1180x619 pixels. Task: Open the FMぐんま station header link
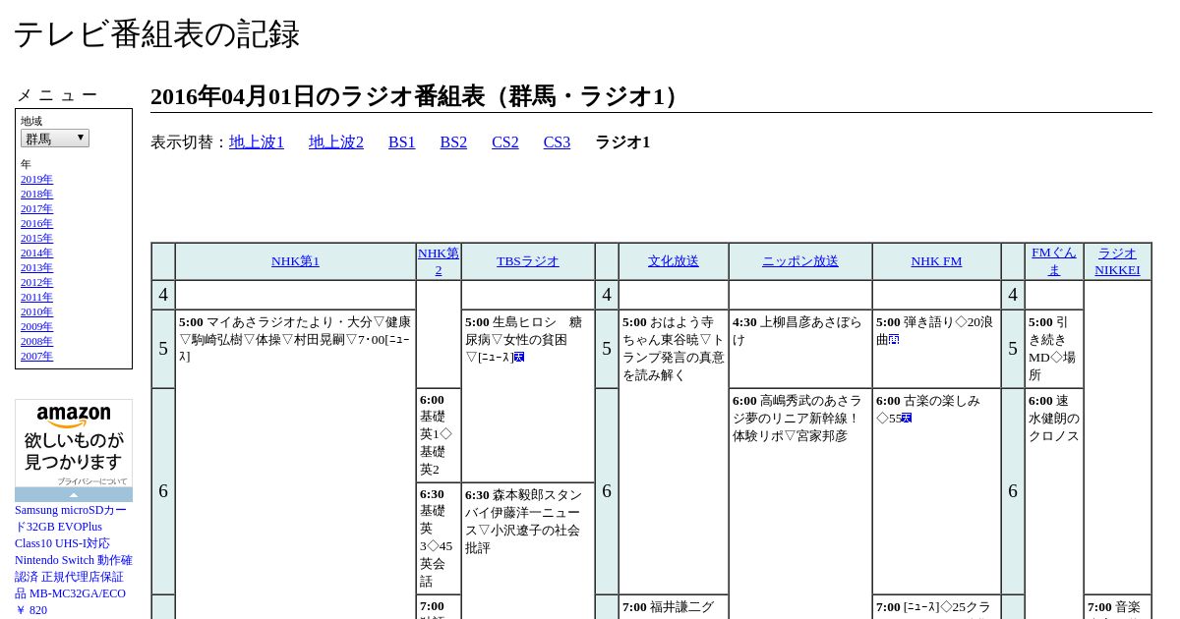1054,261
